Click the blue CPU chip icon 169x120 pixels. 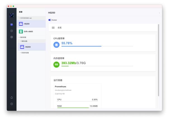click(x=56, y=45)
